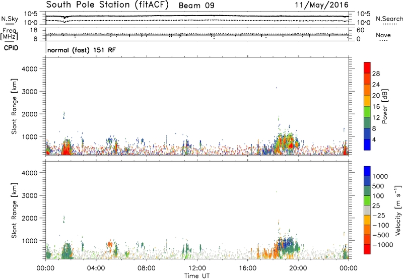Image resolution: width=403 pixels, height=279 pixels.
Task: Click the "3000" range label in power panel
Action: 30,92
